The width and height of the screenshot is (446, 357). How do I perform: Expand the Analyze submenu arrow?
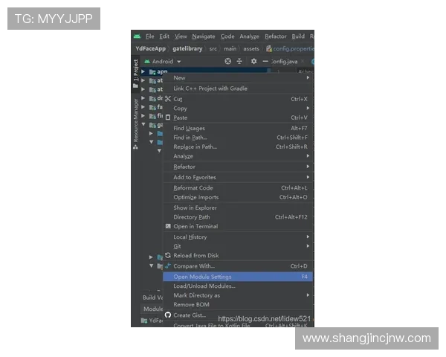click(x=308, y=155)
